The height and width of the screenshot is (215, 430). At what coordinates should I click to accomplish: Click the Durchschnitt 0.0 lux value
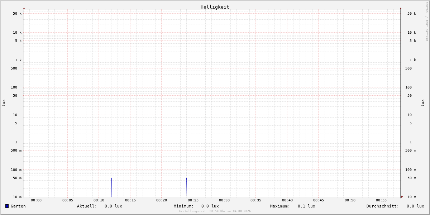pos(415,206)
